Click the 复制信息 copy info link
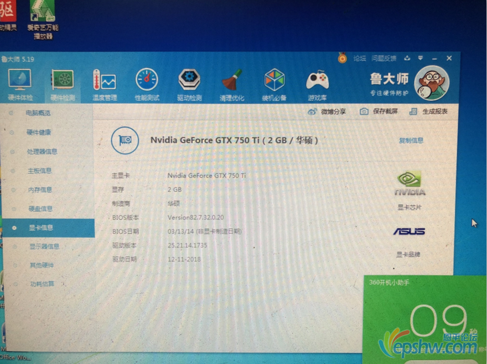The image size is (487, 364). coord(411,140)
